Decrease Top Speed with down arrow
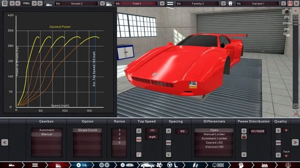300x168 pixels. tap(139, 154)
